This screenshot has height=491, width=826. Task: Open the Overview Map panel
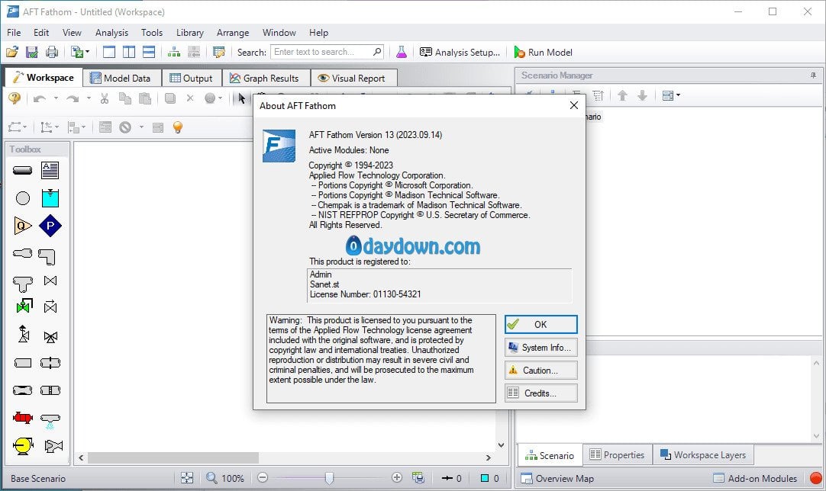pyautogui.click(x=557, y=478)
